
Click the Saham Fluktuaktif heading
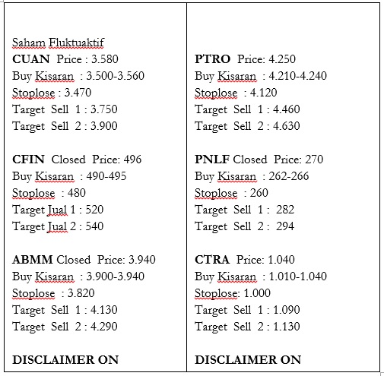pos(58,43)
